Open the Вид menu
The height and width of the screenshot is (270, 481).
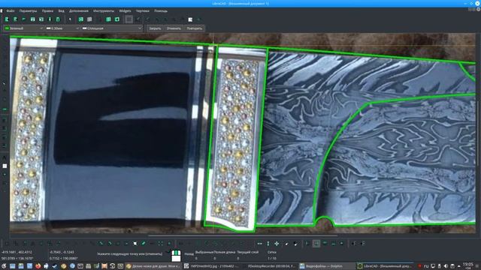[62, 10]
